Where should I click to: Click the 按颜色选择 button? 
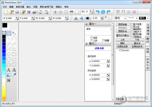click(123, 47)
